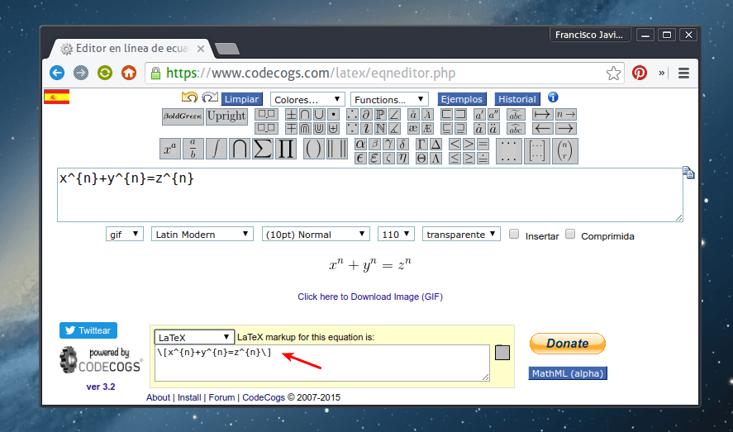Insert the summation sigma symbol
The width and height of the screenshot is (733, 432).
click(263, 149)
